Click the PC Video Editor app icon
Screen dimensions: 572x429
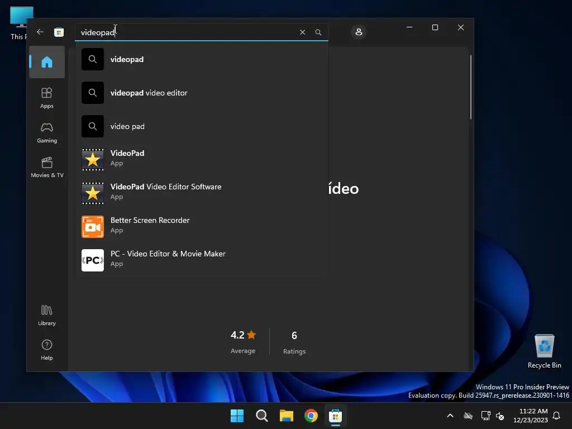click(93, 260)
